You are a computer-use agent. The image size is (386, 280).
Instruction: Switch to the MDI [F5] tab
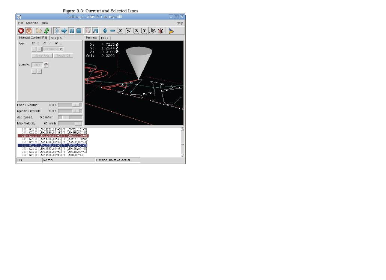coord(57,38)
